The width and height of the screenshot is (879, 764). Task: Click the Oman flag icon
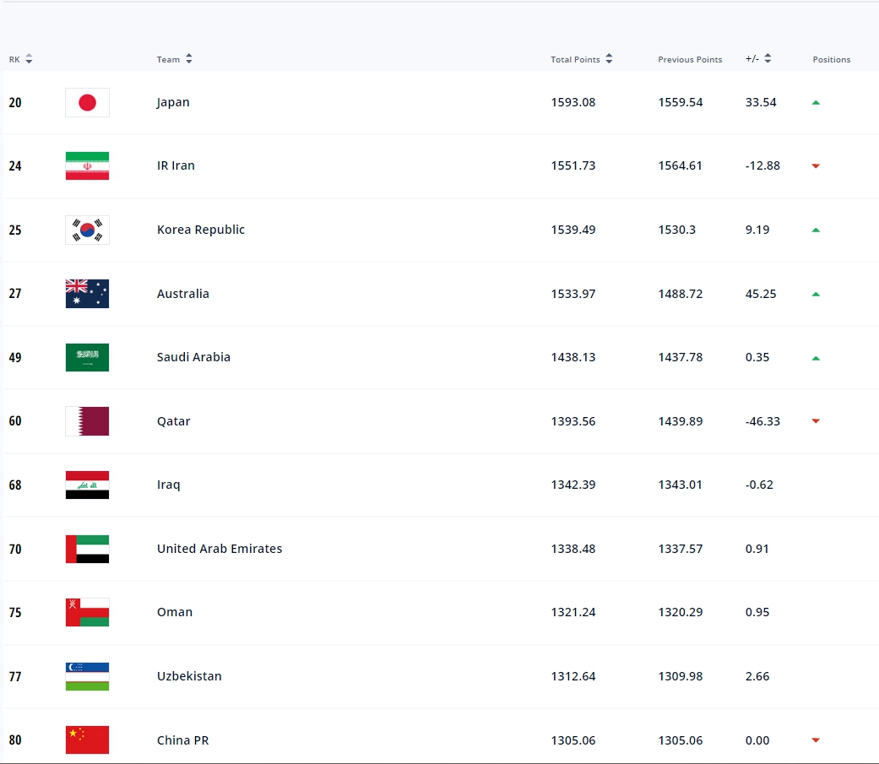tap(87, 612)
